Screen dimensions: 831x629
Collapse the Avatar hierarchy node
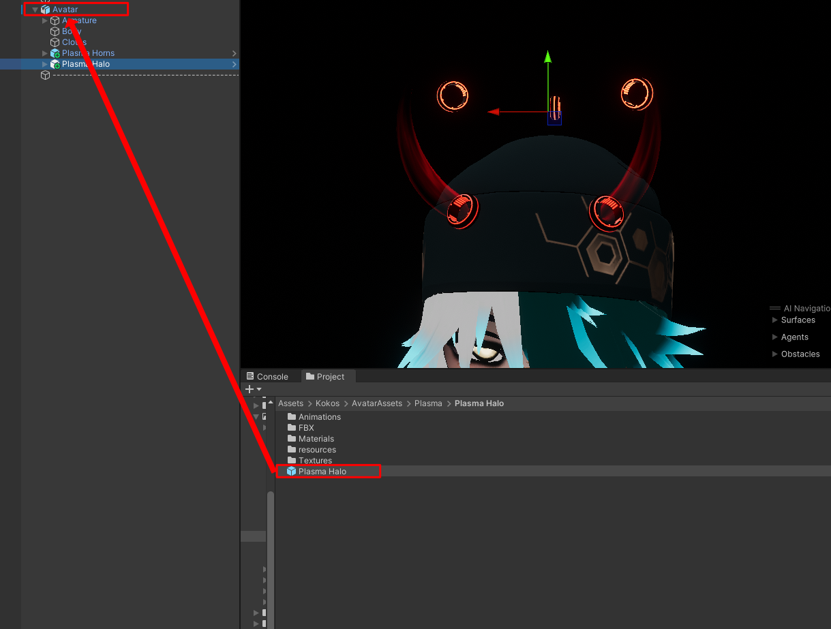(35, 10)
